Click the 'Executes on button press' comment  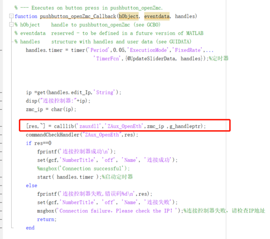coord(88,8)
